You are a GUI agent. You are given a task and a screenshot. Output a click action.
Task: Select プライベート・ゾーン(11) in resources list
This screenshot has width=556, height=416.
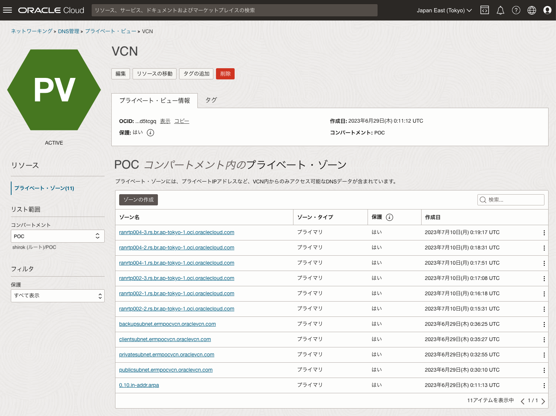[x=44, y=188]
